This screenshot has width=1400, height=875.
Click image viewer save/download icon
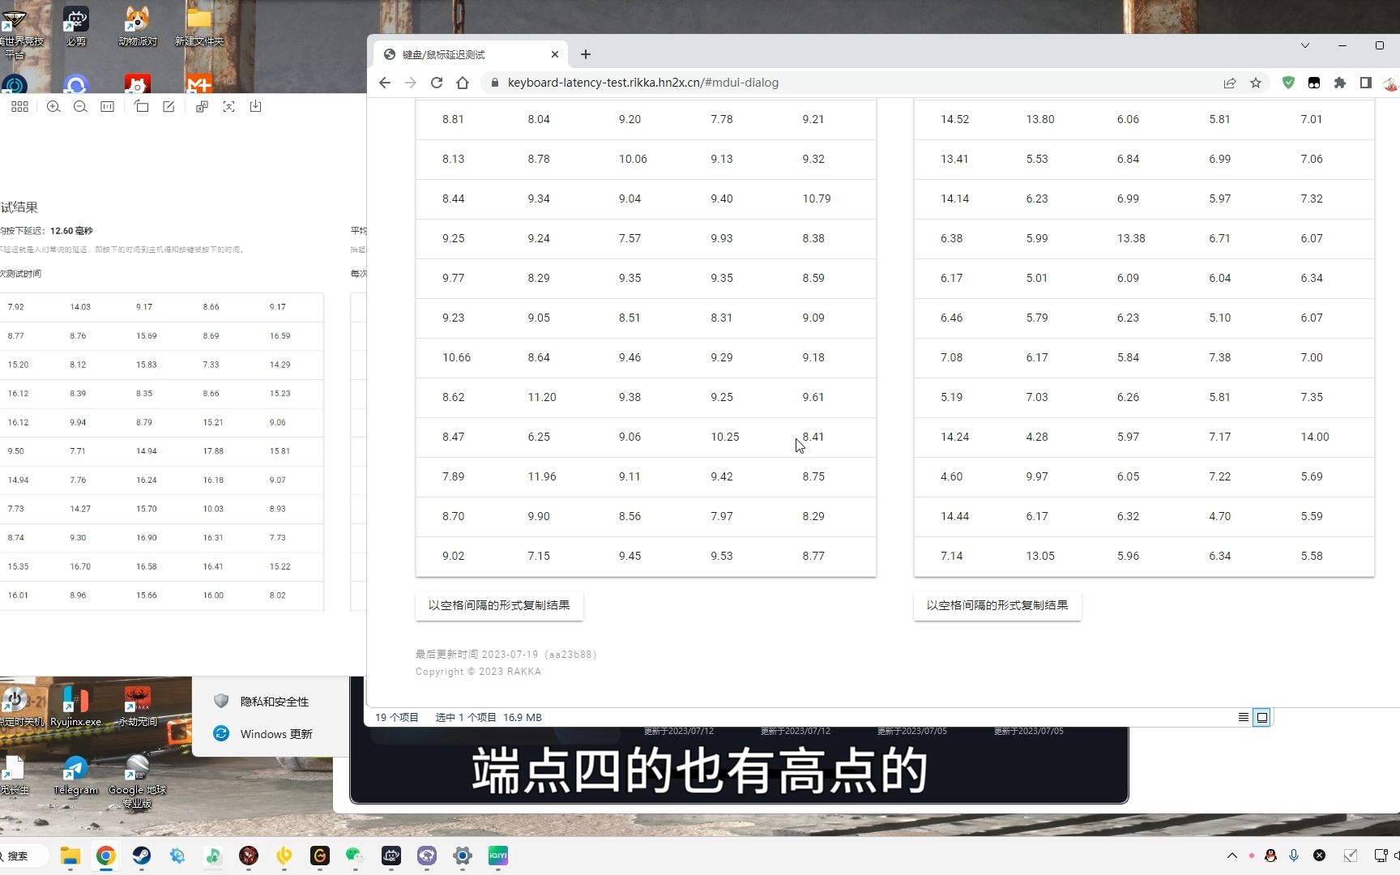click(x=255, y=107)
